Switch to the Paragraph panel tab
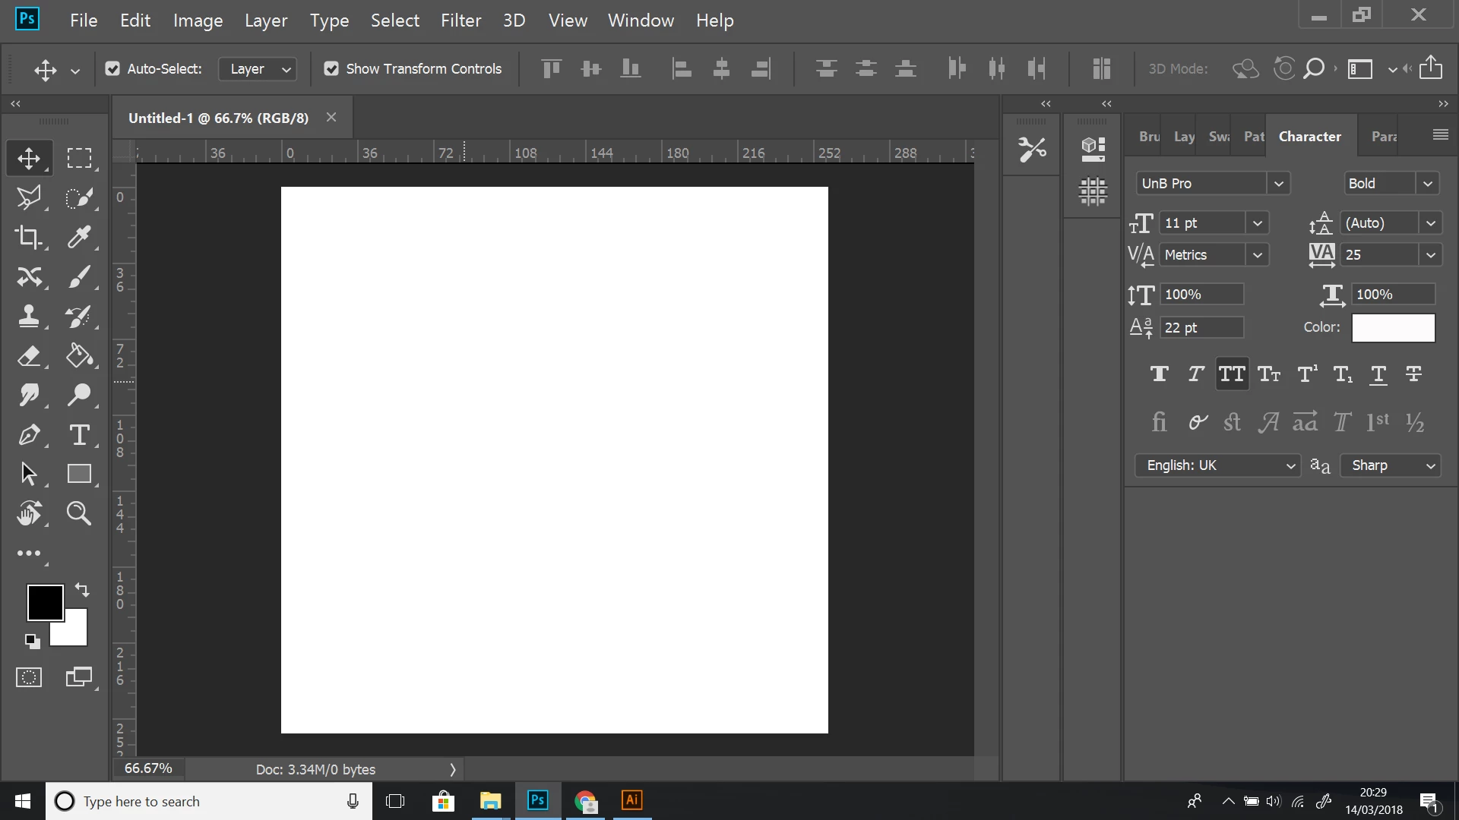The image size is (1459, 820). (1384, 137)
